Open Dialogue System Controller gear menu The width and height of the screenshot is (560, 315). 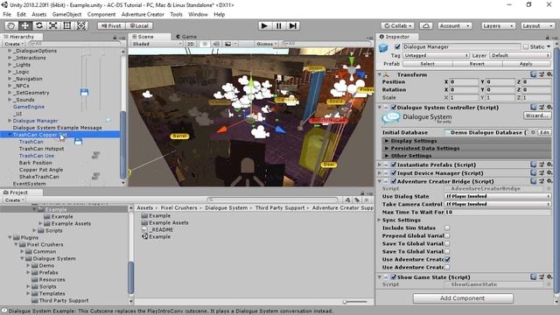coord(549,107)
